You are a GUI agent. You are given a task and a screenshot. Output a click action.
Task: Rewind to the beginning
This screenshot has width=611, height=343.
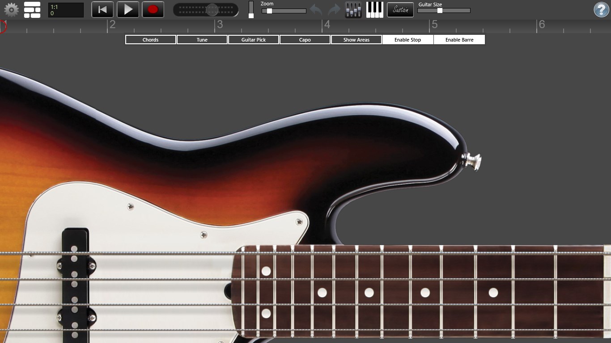pos(102,10)
